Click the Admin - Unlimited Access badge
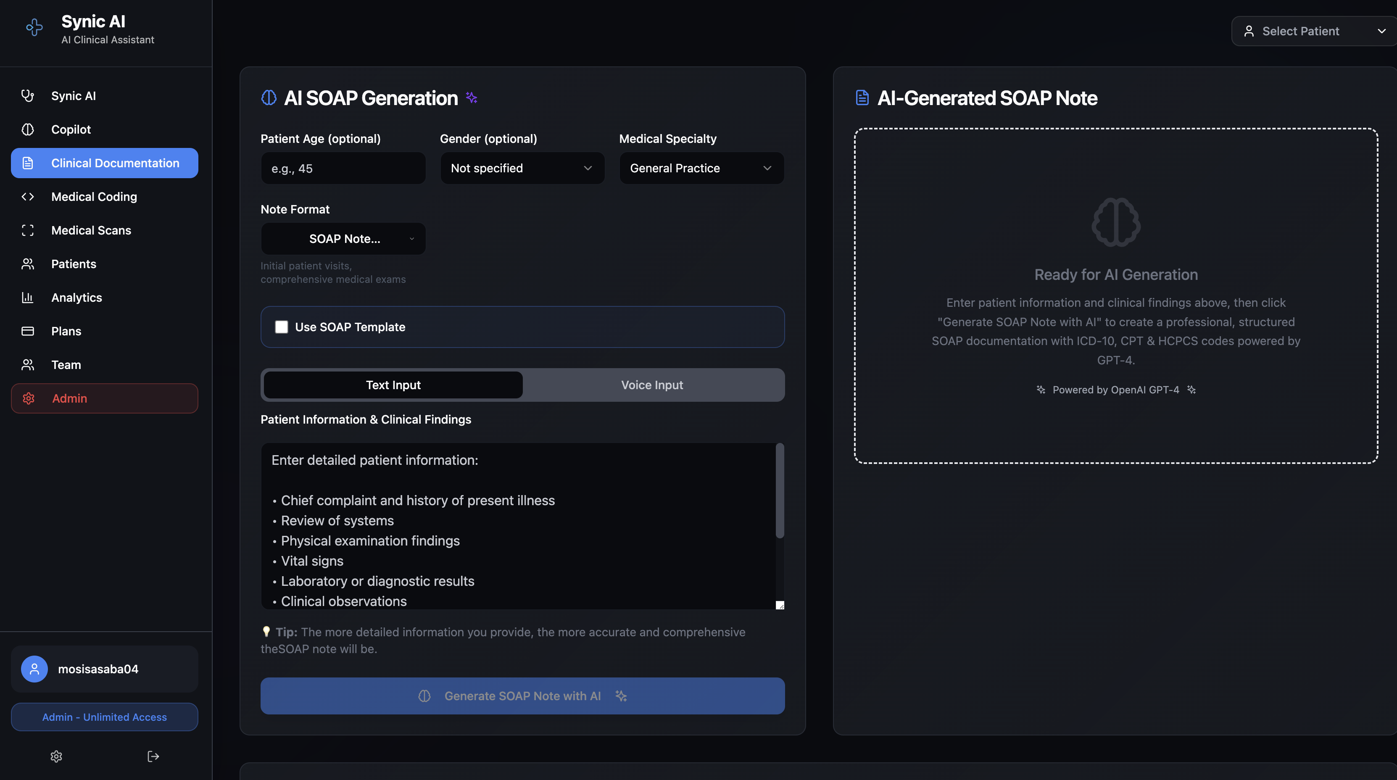 pos(104,717)
